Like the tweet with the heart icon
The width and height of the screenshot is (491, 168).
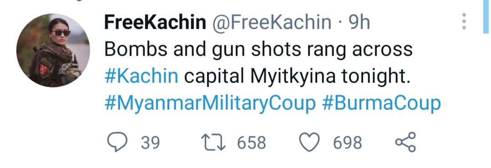(309, 143)
